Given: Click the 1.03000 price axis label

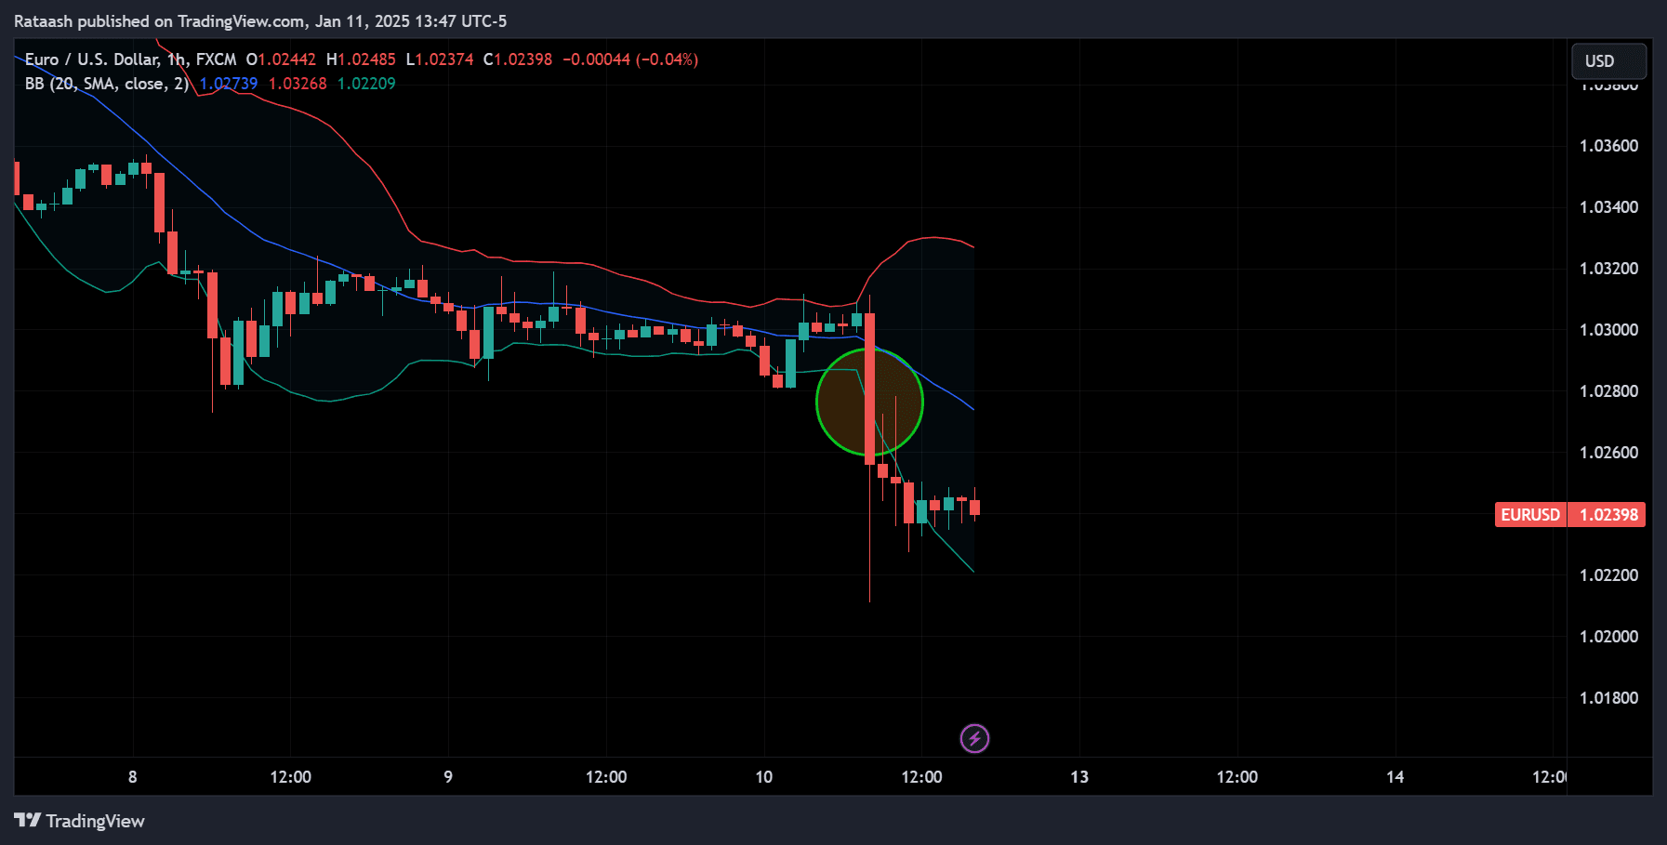Looking at the screenshot, I should (1609, 330).
